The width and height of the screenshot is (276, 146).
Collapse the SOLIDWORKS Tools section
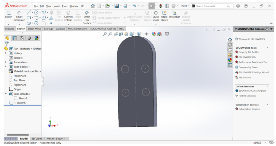click(x=267, y=48)
